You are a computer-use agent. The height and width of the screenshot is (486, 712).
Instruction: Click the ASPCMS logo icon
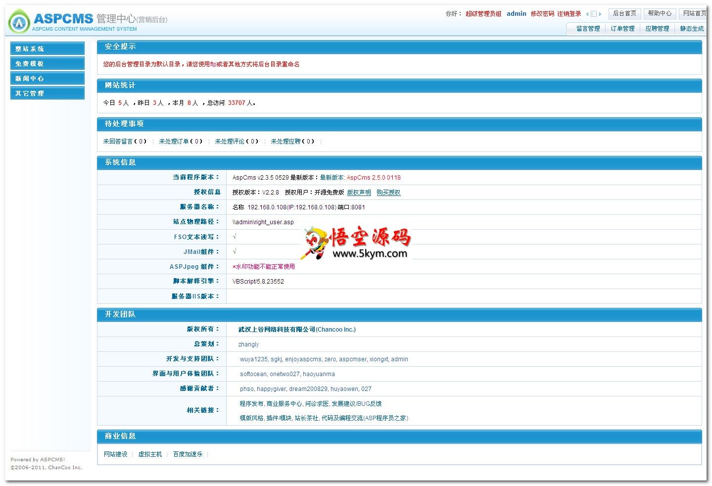coord(19,21)
